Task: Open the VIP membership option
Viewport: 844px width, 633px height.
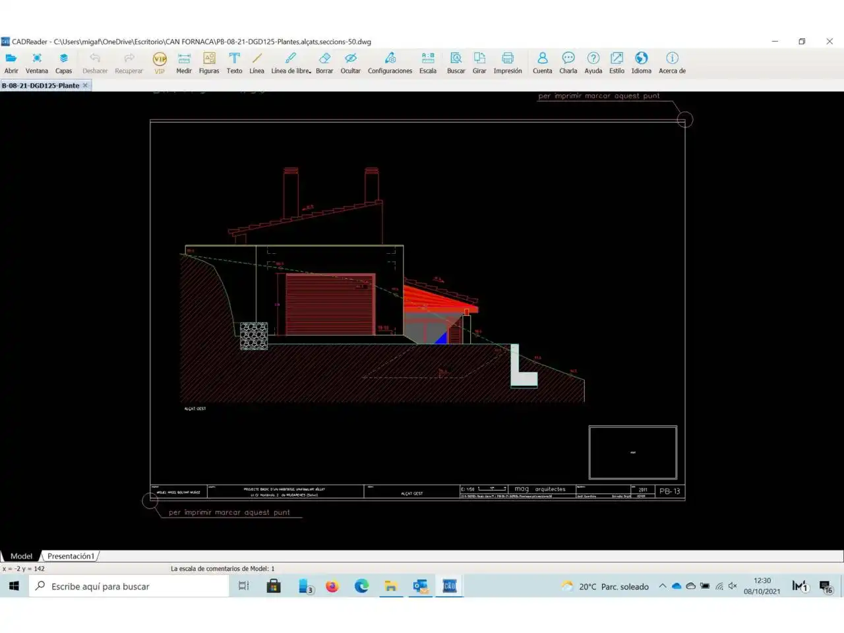Action: [160, 63]
